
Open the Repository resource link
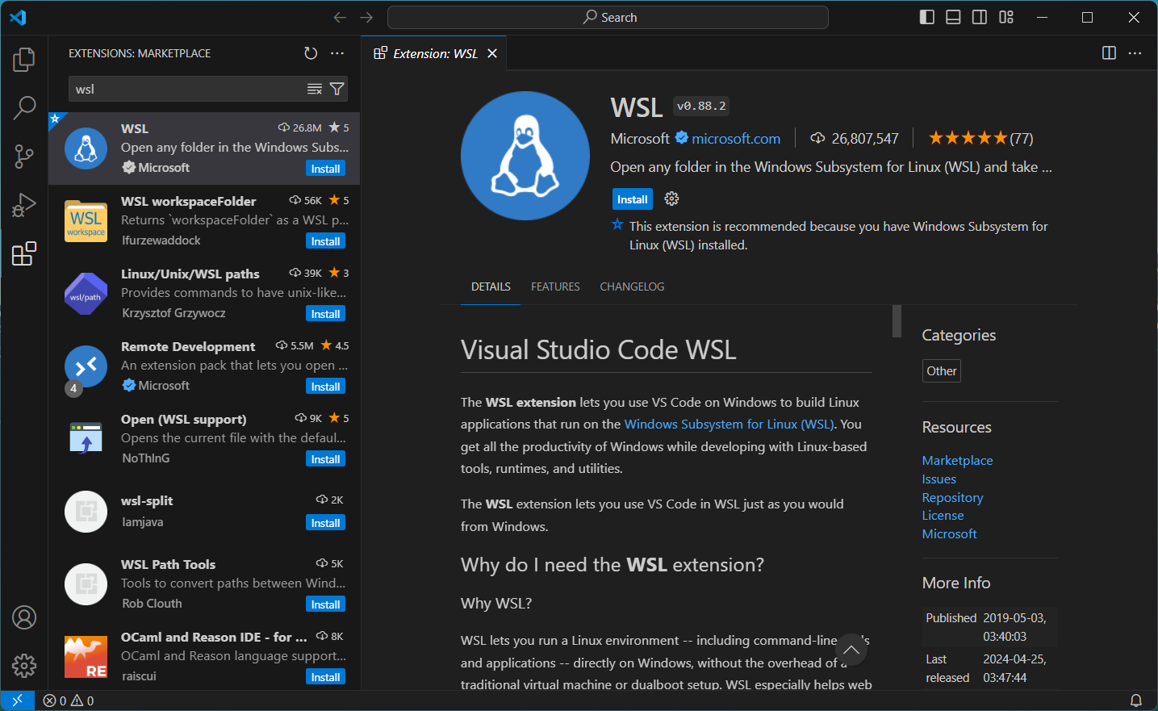tap(952, 497)
